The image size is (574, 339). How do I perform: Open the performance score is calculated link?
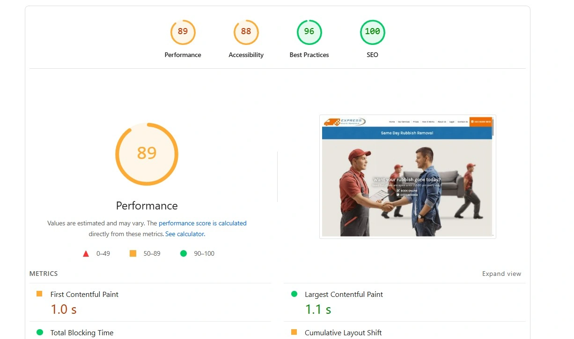[203, 223]
